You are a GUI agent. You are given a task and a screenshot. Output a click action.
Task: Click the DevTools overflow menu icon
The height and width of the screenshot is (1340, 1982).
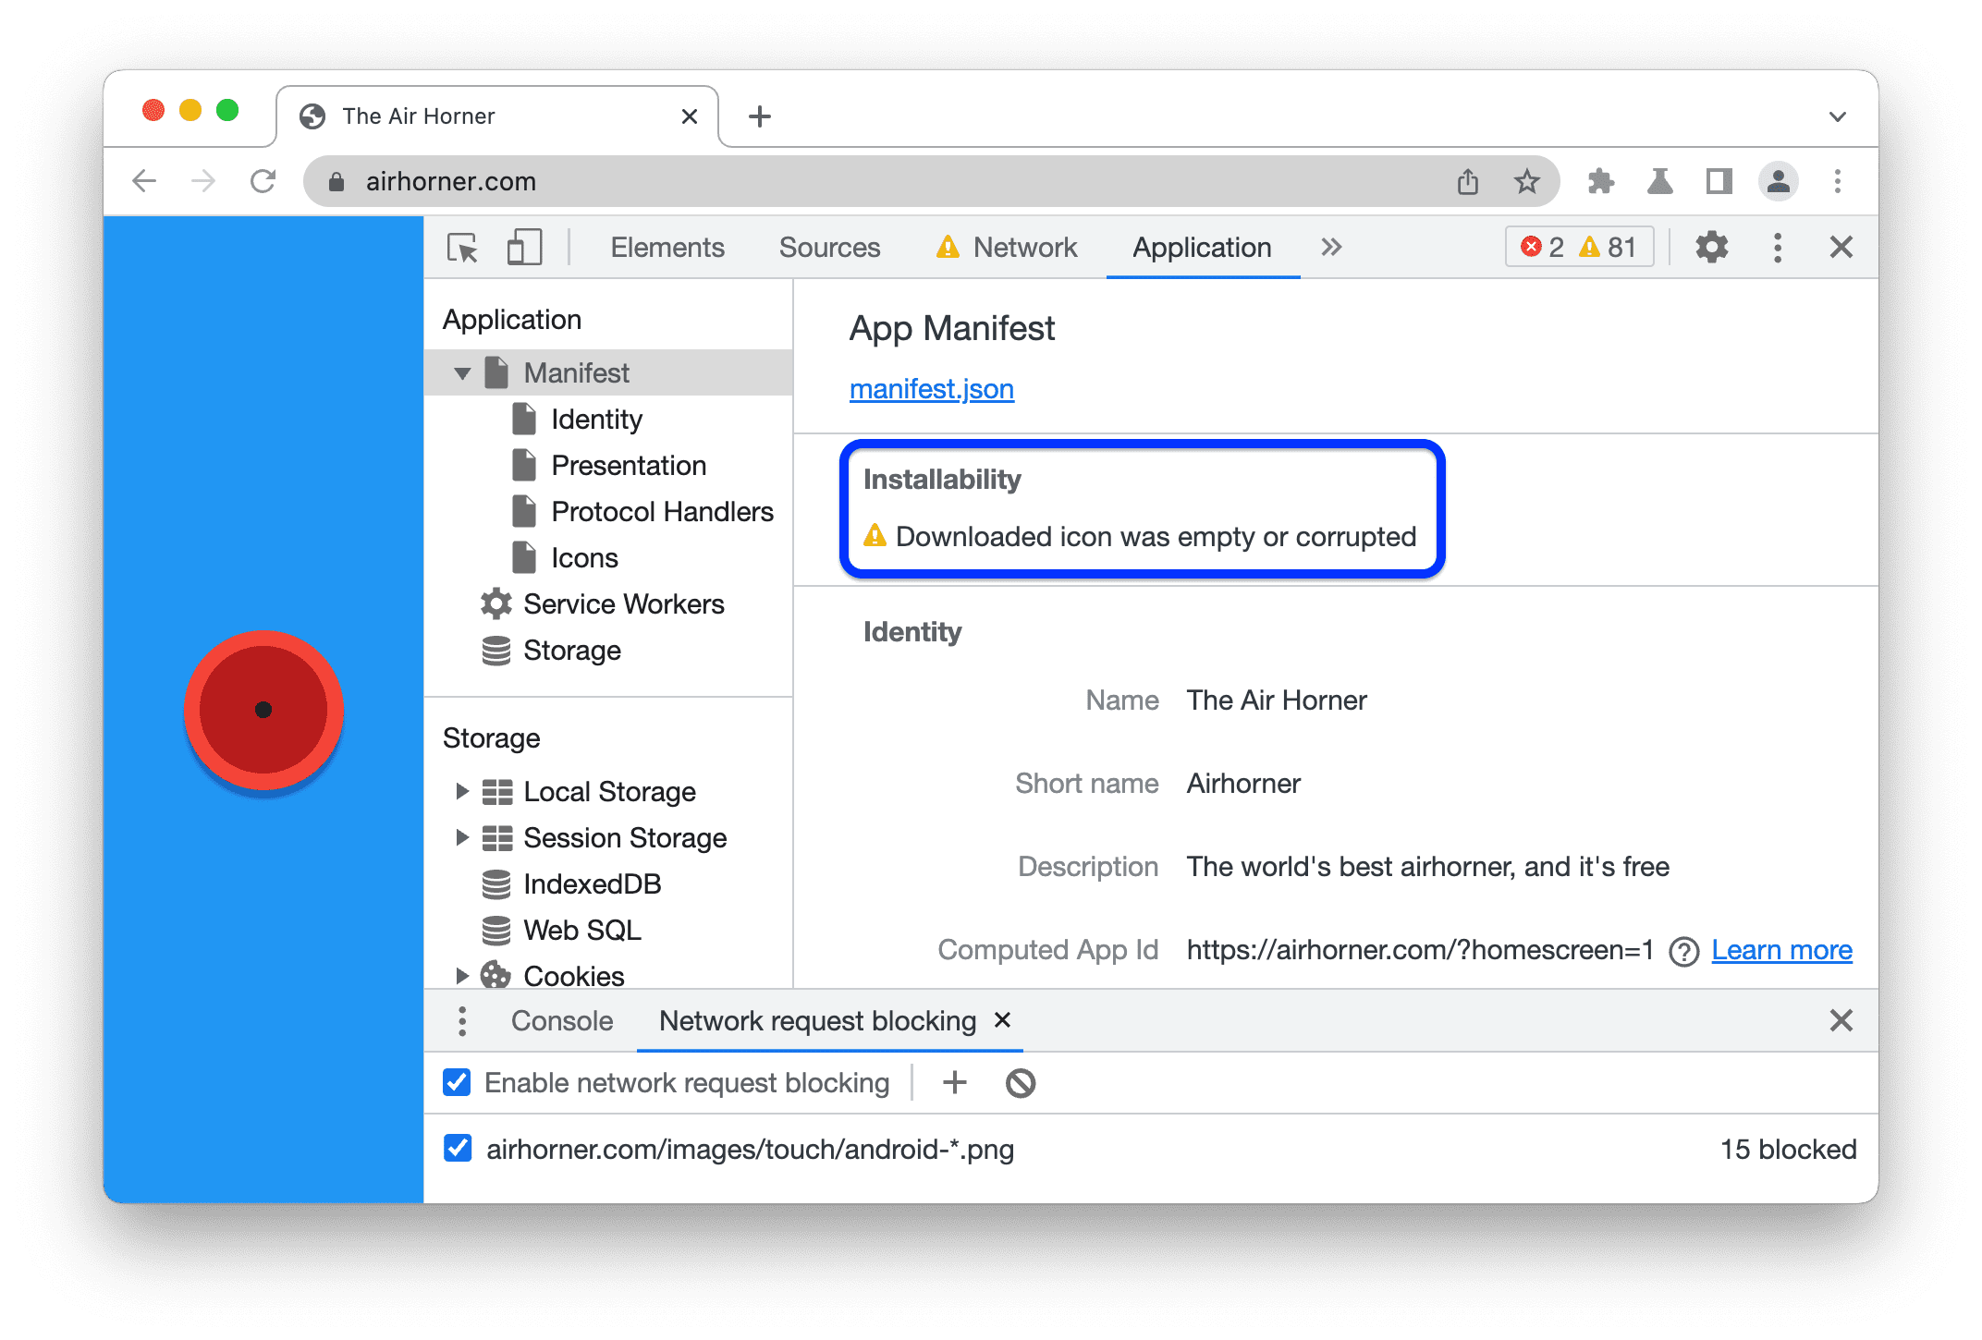(x=1774, y=249)
